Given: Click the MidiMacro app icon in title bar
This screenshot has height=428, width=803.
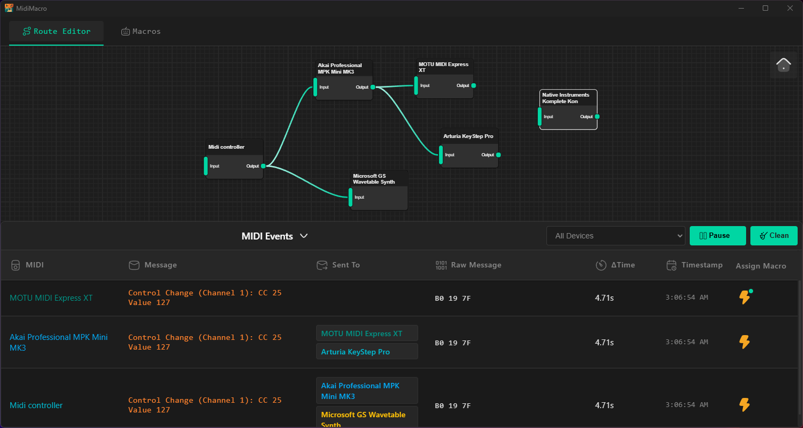Looking at the screenshot, I should [9, 8].
